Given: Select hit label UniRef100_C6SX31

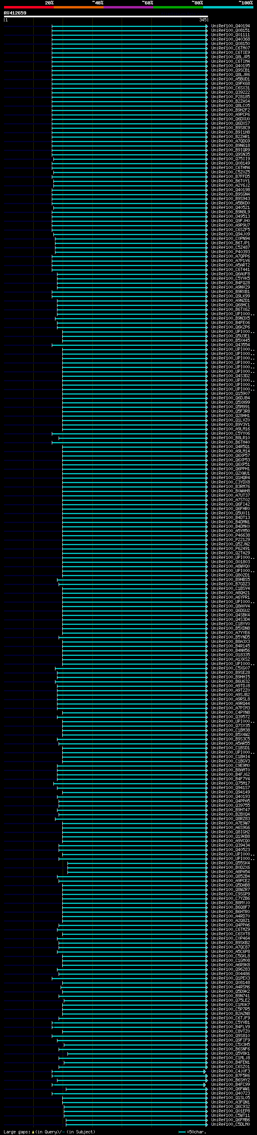Looking at the screenshot, I should point(230,88).
